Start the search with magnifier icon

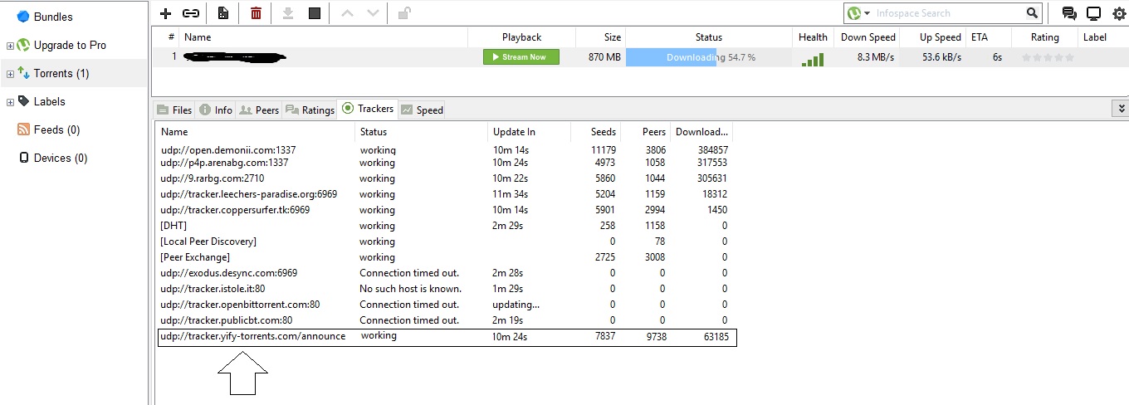coord(1032,13)
